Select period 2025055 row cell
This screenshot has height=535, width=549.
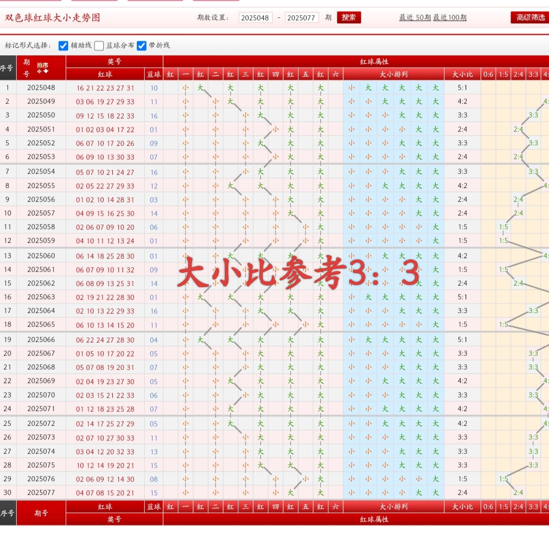[41, 185]
